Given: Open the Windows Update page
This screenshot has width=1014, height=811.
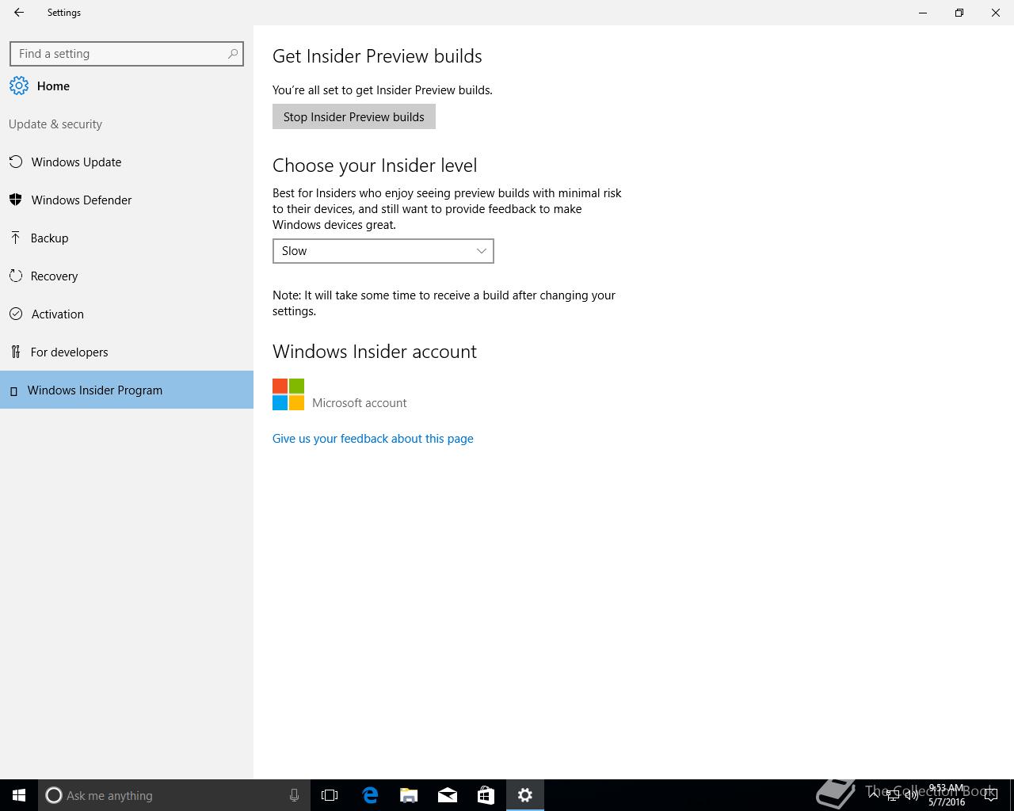Looking at the screenshot, I should tap(127, 162).
